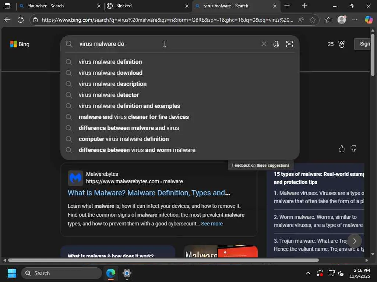Close the Blocked tab
Image resolution: width=377 pixels, height=282 pixels.
(x=187, y=6)
